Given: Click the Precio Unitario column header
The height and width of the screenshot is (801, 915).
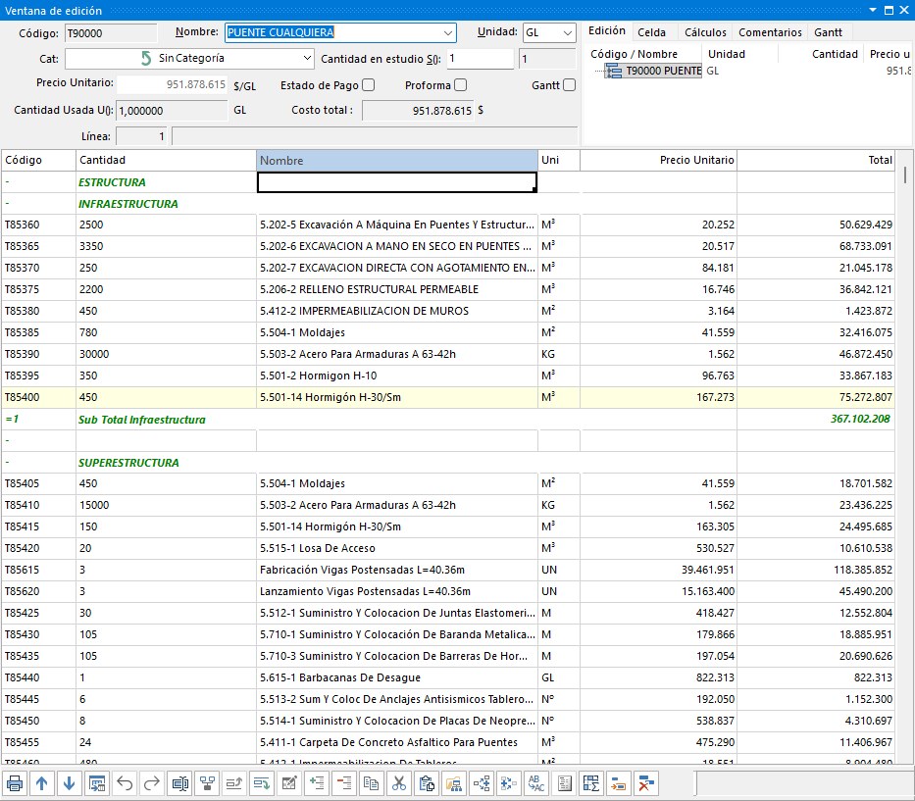Looking at the screenshot, I should tap(658, 161).
